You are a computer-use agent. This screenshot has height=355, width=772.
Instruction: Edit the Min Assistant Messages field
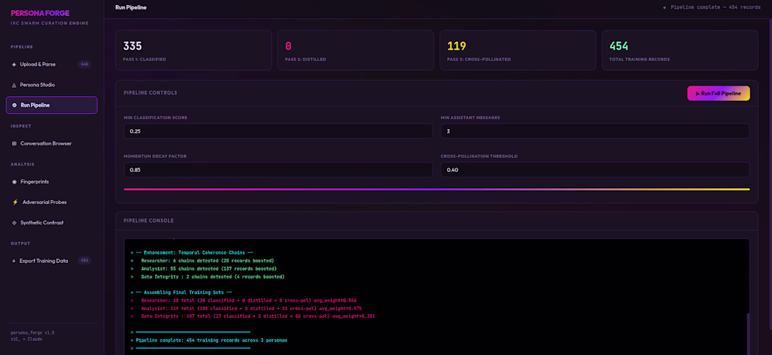[594, 131]
